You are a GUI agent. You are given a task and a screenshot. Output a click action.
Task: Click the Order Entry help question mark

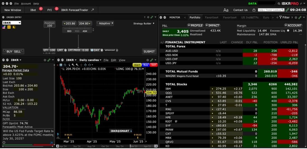pos(145,17)
